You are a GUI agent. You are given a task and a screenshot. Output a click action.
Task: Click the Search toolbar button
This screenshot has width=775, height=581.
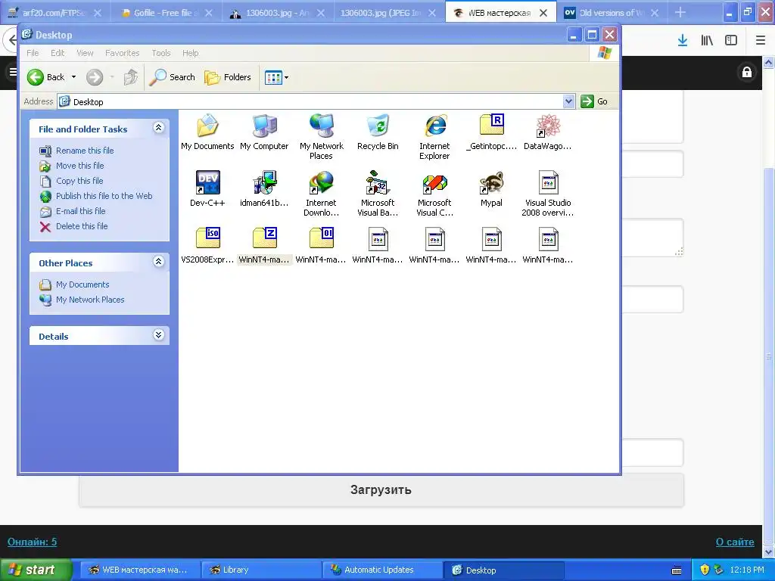click(172, 77)
